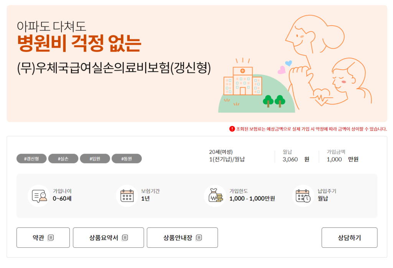Viewport: 393px width, 268px height.
Task: Click the 납입주기 calendar-clock icon
Action: [303, 196]
